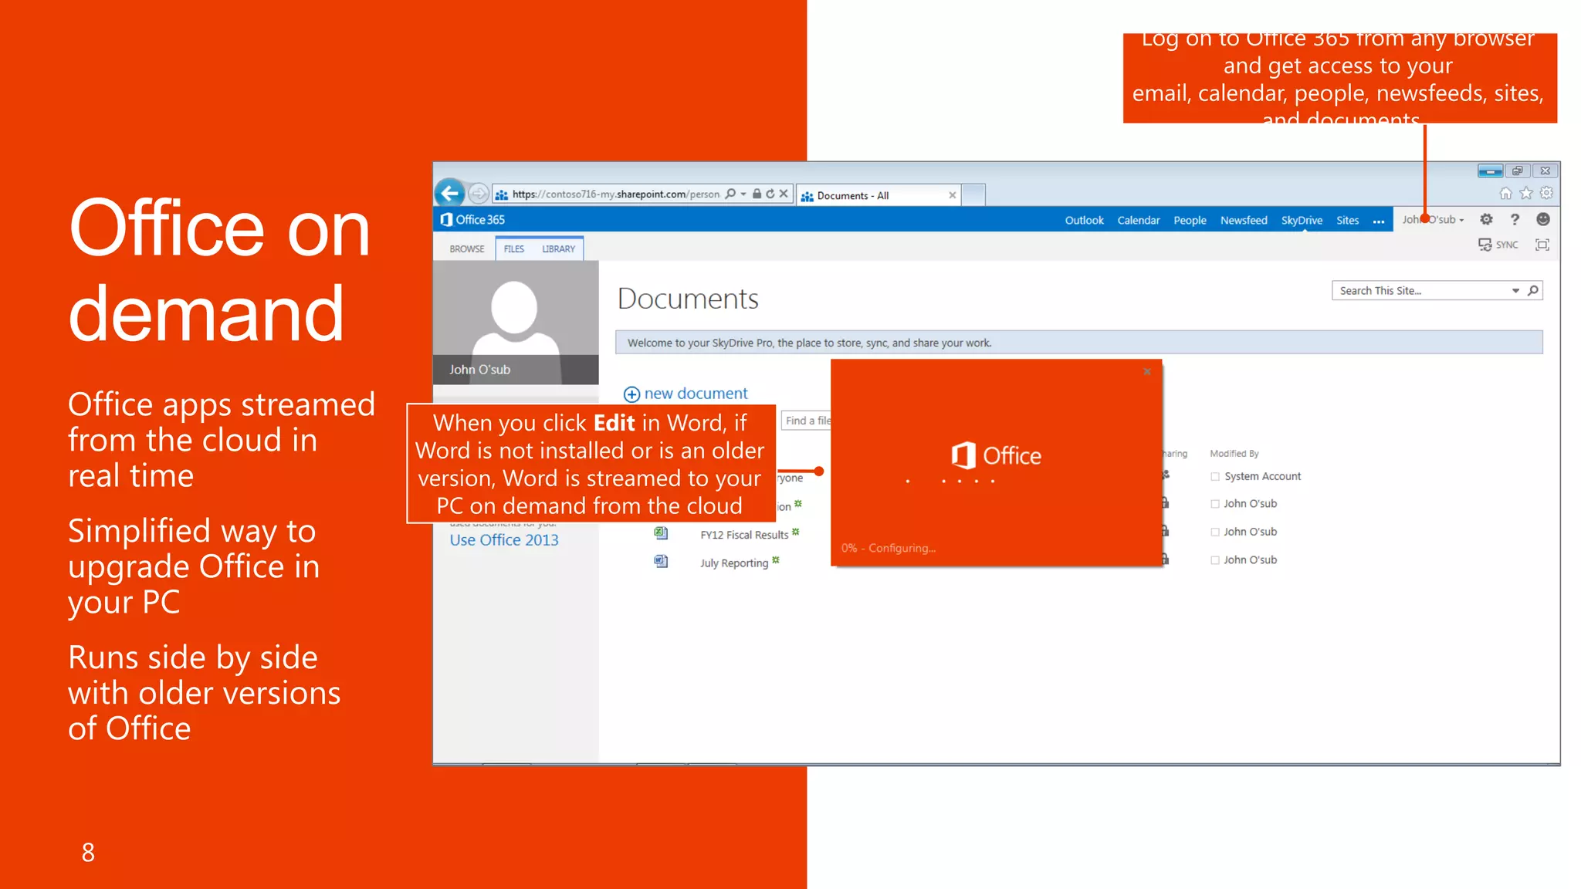Viewport: 1581px width, 889px height.
Task: Click the focus on content icon
Action: pyautogui.click(x=1542, y=245)
